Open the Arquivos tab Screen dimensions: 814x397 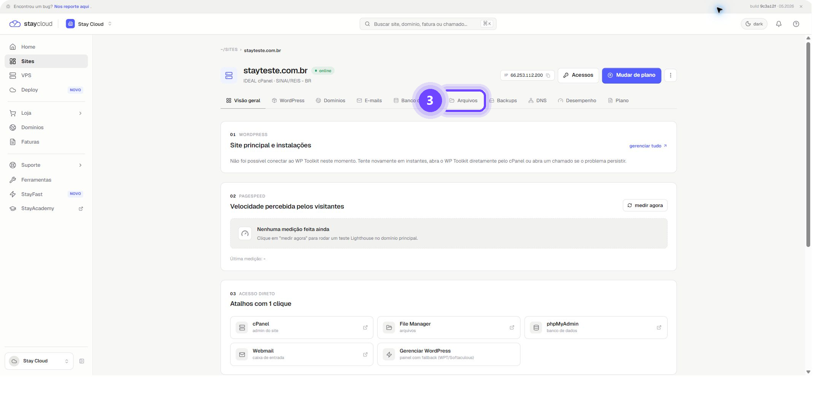click(x=463, y=101)
